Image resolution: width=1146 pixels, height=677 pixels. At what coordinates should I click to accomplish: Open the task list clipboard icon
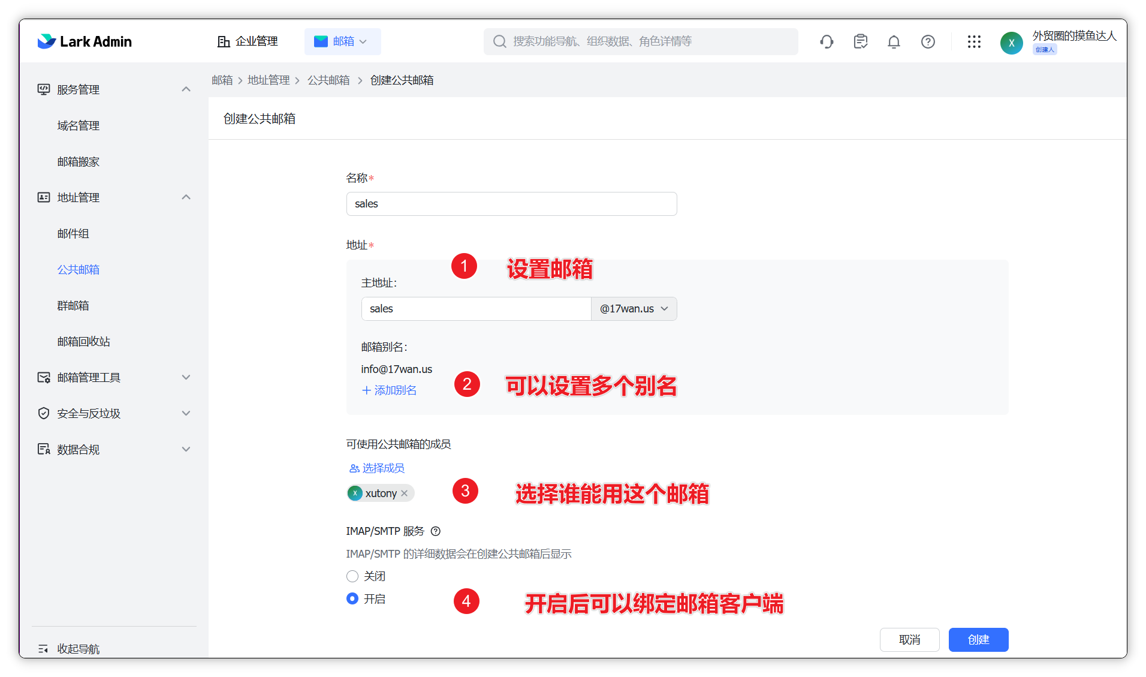(860, 41)
